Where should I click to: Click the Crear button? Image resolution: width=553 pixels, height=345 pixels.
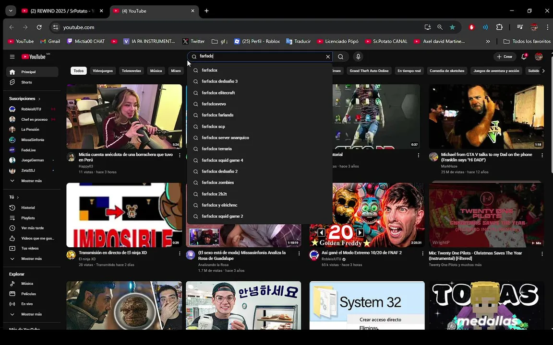pyautogui.click(x=505, y=57)
